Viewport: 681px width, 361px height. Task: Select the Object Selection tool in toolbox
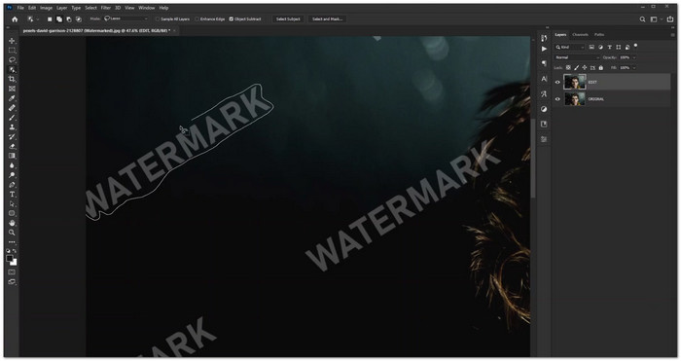tap(12, 69)
